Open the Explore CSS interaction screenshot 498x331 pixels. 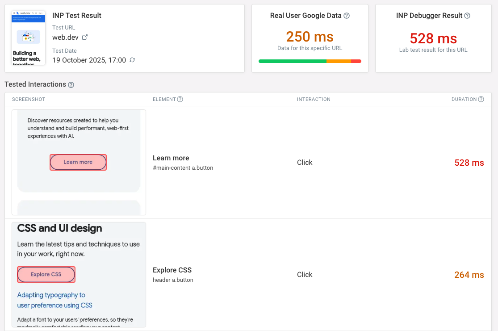[x=79, y=274]
